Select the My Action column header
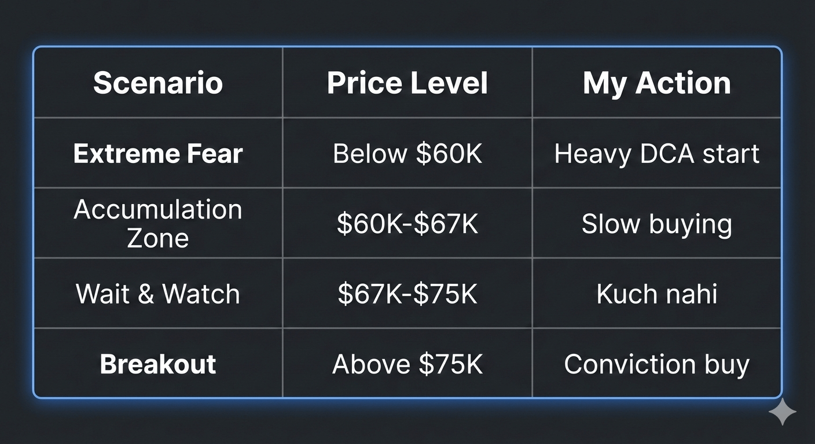The width and height of the screenshot is (815, 444). click(x=657, y=83)
